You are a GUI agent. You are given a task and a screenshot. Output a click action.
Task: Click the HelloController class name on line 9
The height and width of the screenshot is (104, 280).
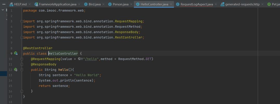click(63, 53)
